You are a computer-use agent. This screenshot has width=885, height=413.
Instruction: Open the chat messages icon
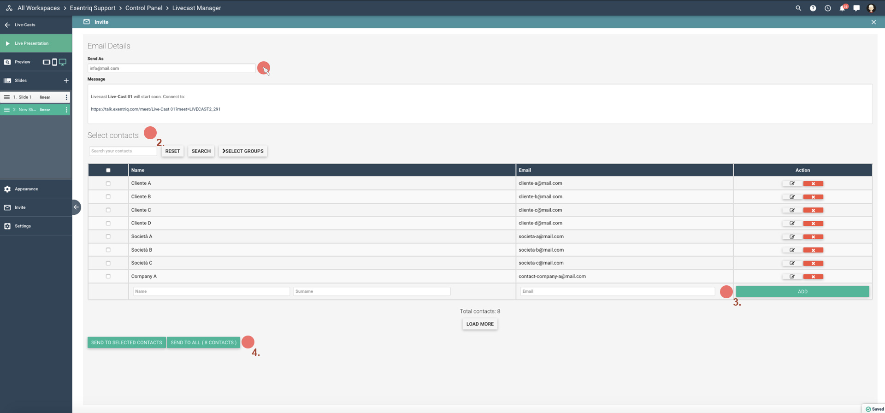tap(856, 8)
